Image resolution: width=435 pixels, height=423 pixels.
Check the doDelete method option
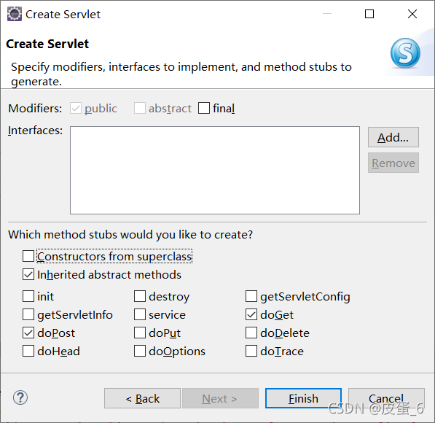[x=251, y=333]
